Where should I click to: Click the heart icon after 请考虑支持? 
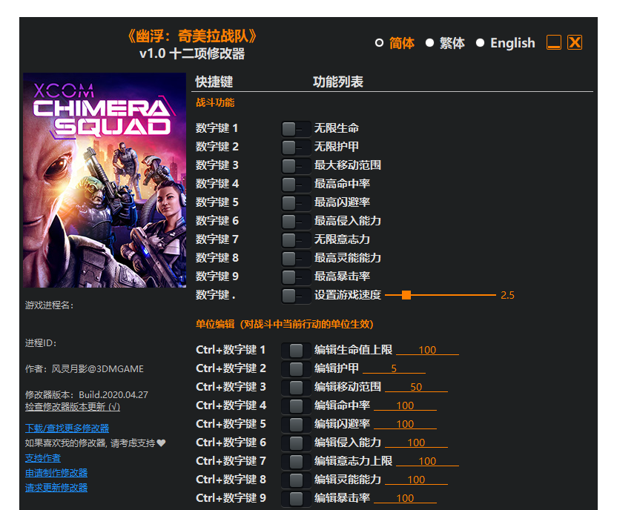coord(162,443)
